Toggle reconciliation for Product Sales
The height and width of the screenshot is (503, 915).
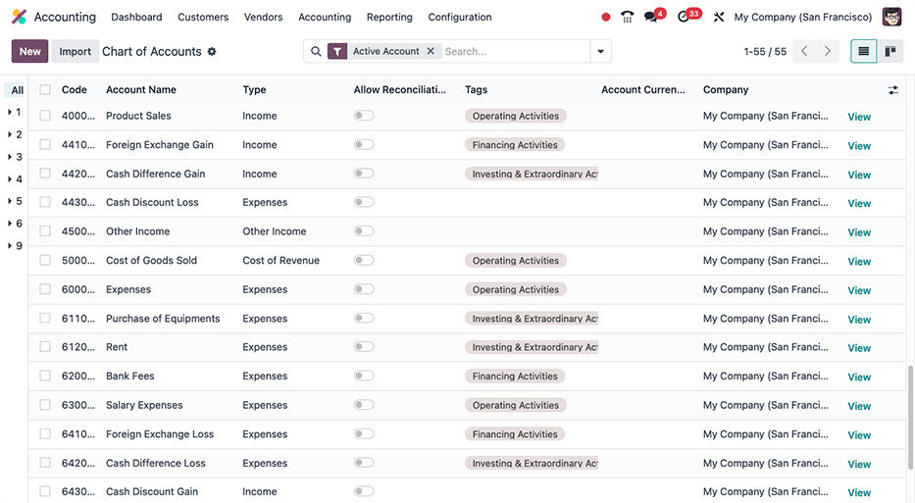click(364, 116)
